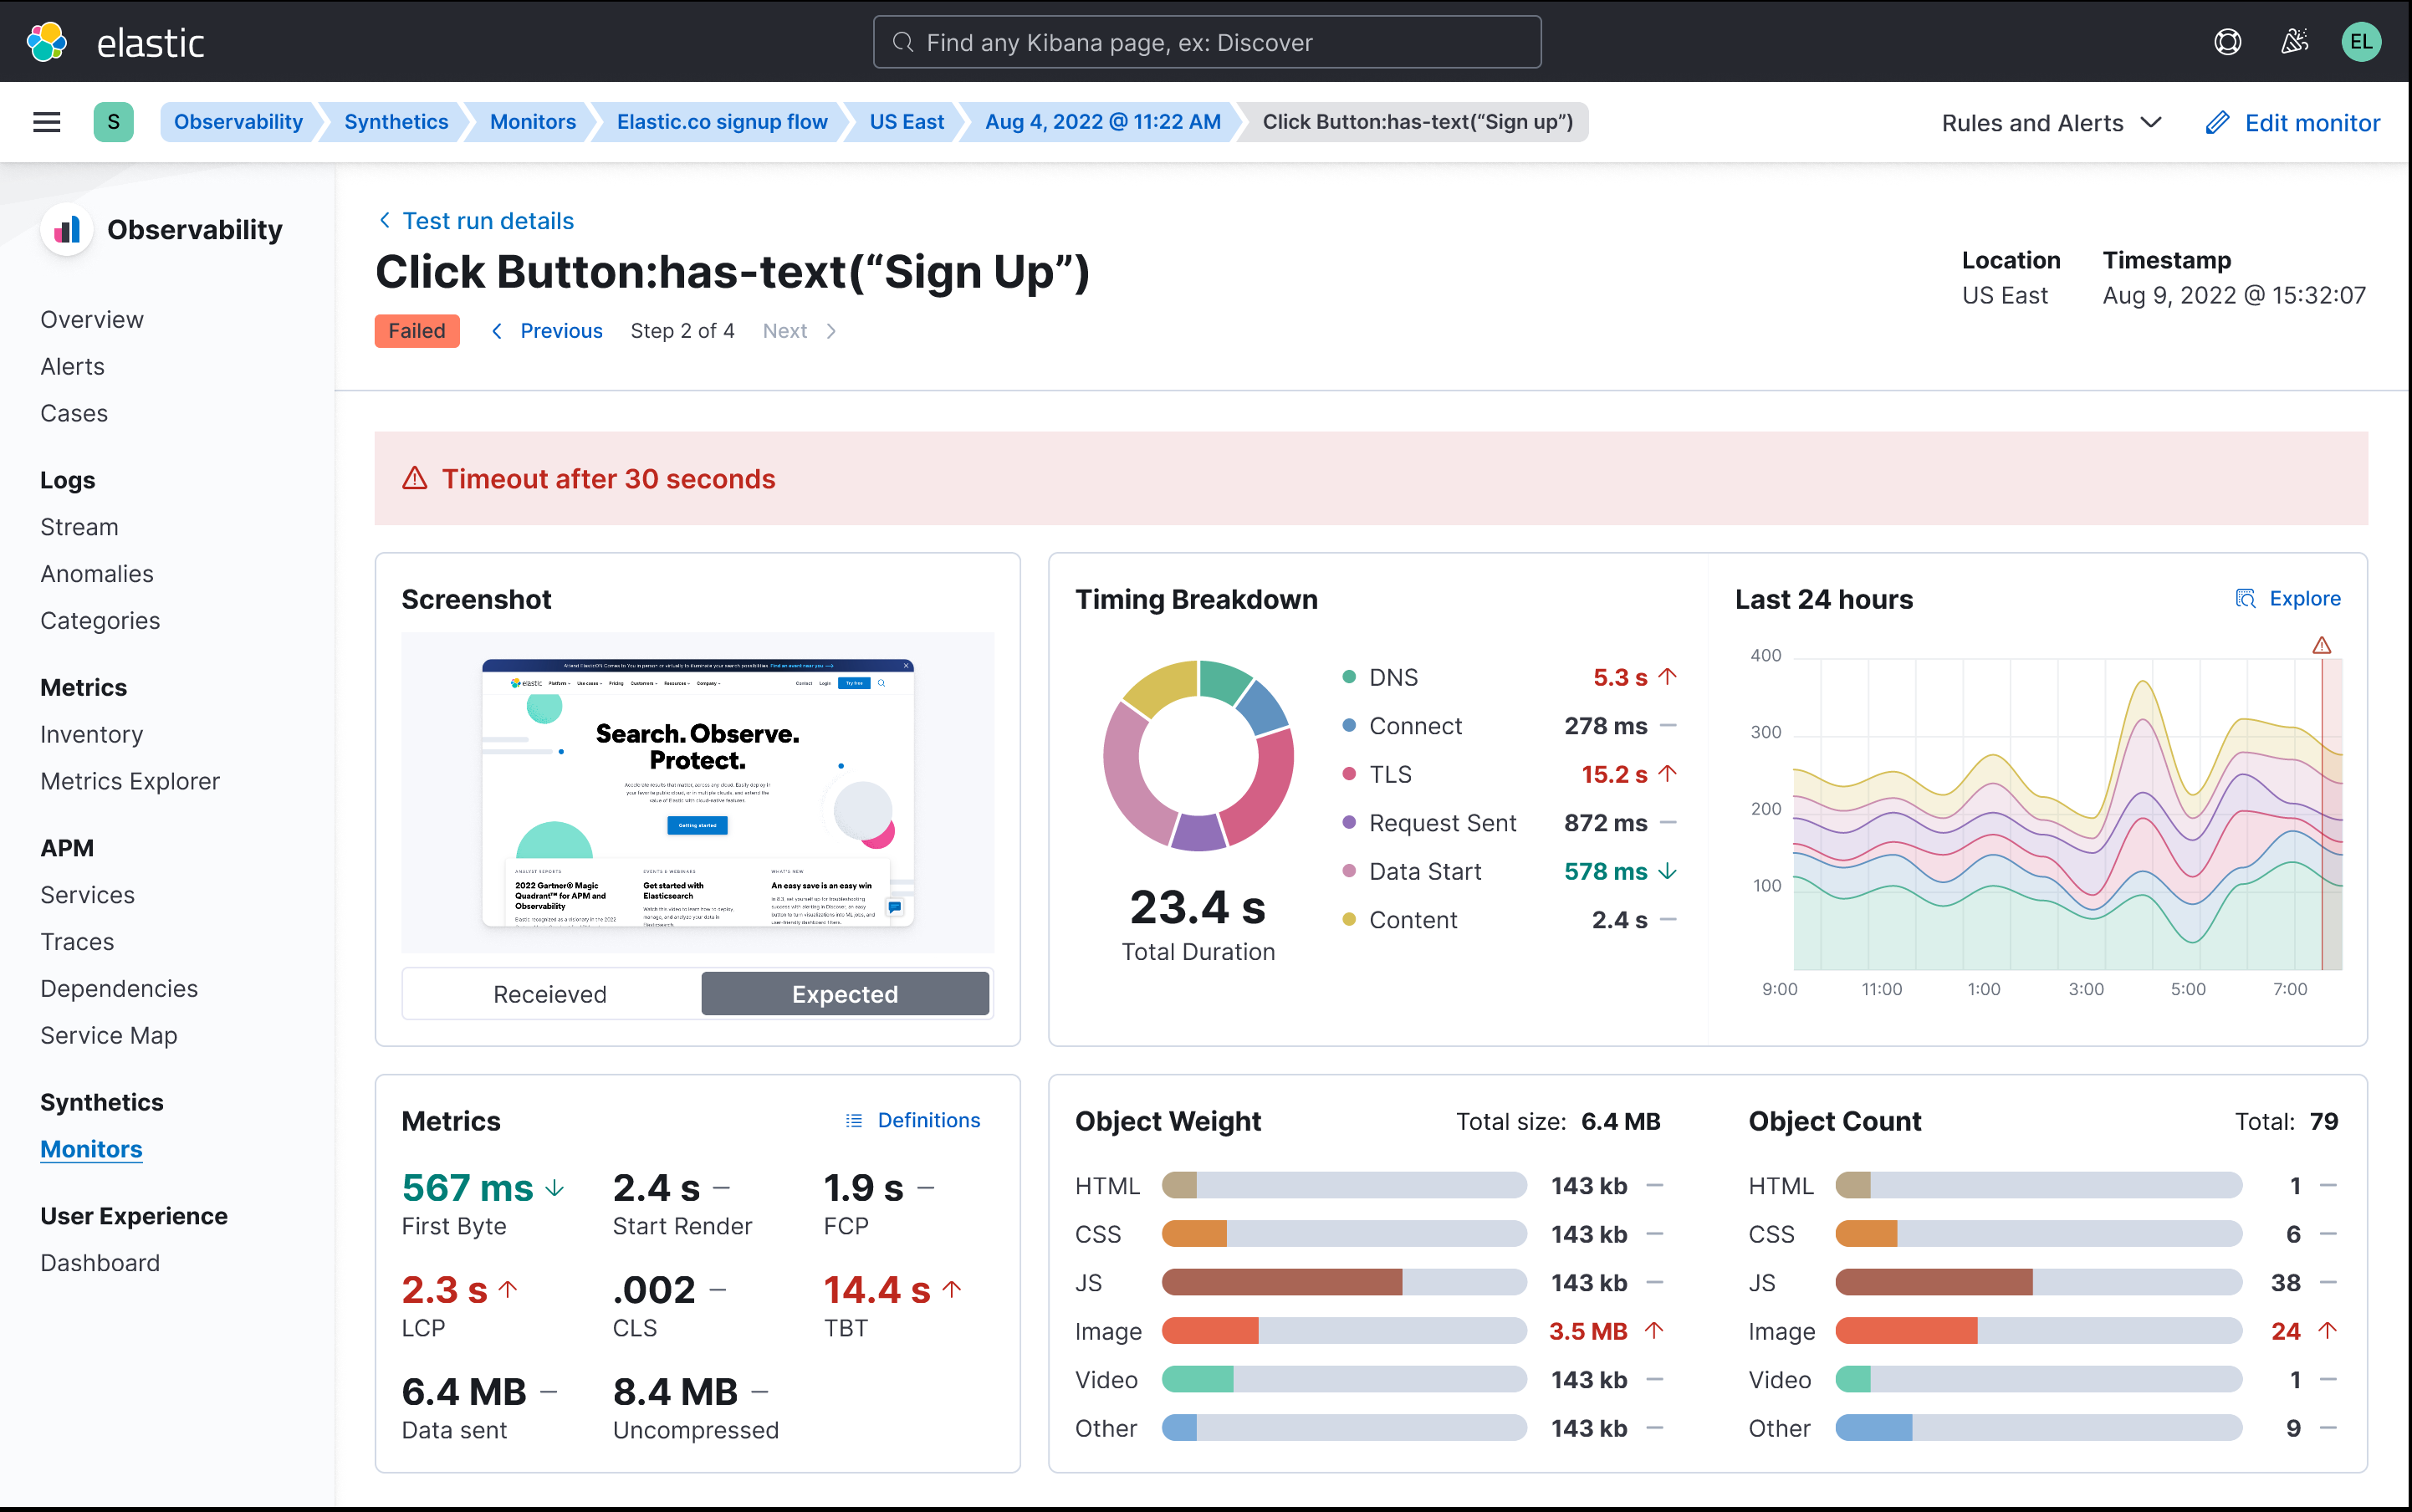The width and height of the screenshot is (2412, 1512).
Task: Switch screenshot view to Expected
Action: [845, 994]
